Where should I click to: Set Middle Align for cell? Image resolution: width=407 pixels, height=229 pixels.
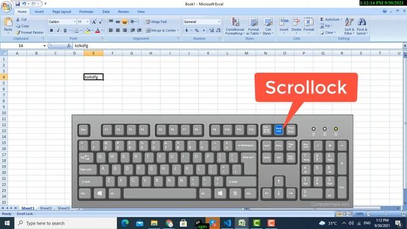pyautogui.click(x=118, y=22)
